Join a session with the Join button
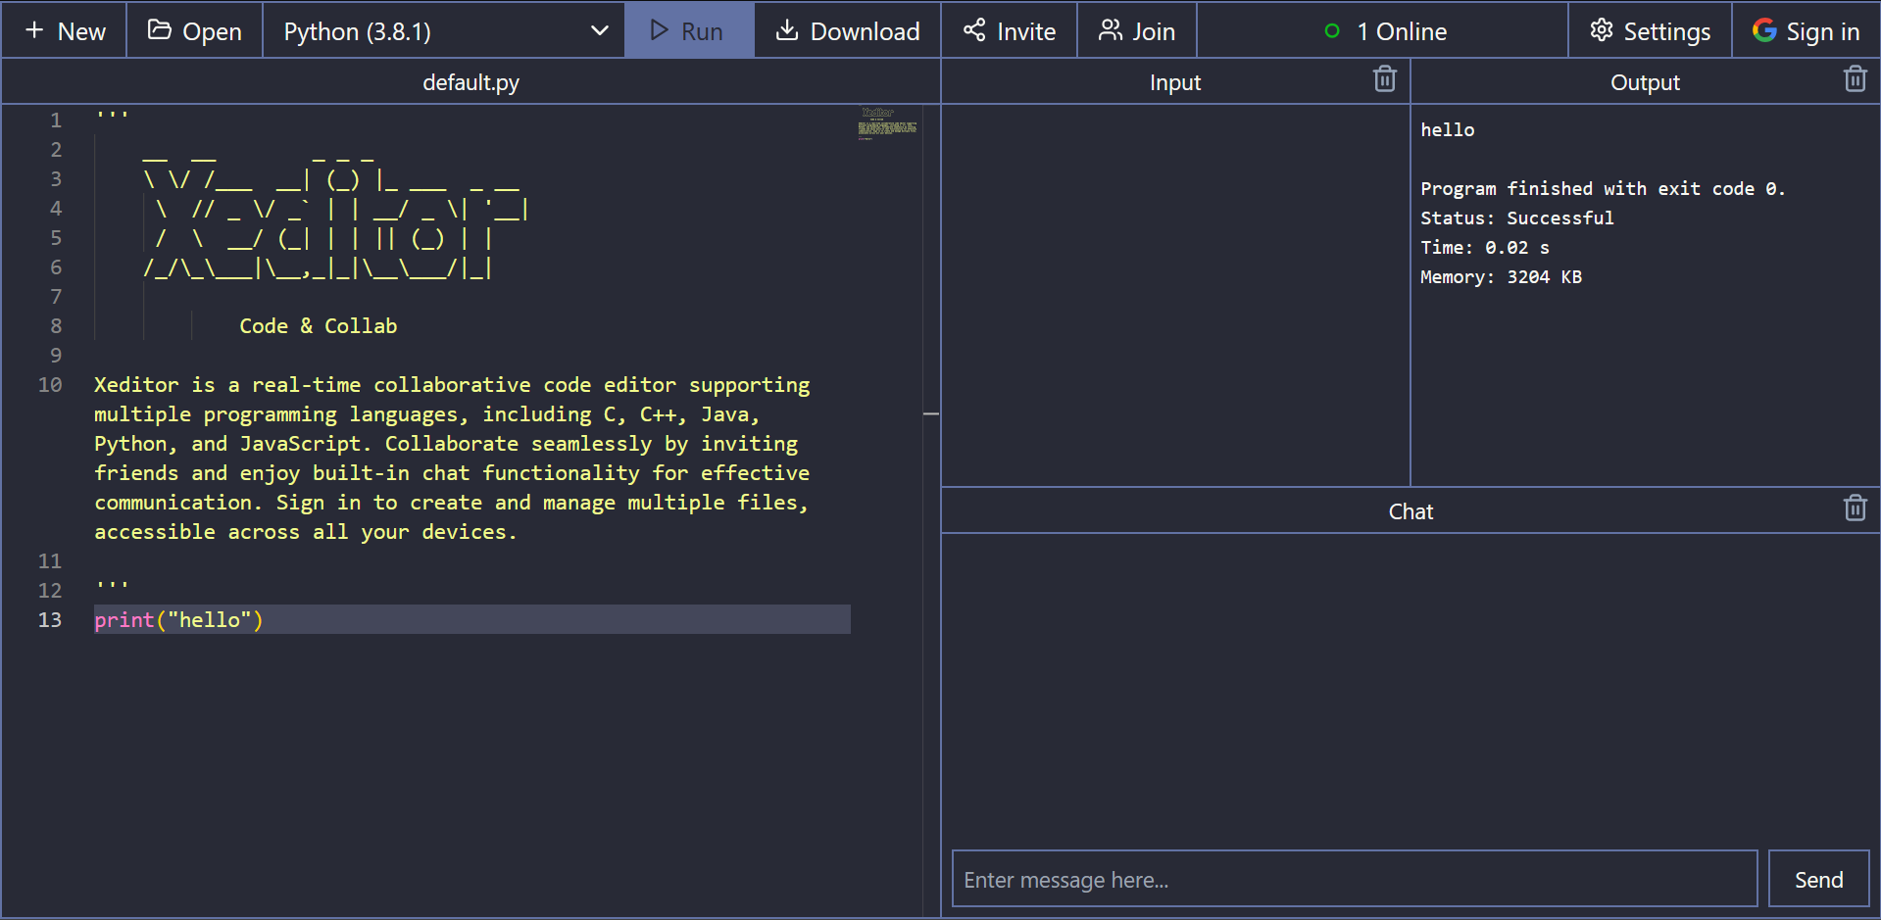 tap(1137, 31)
